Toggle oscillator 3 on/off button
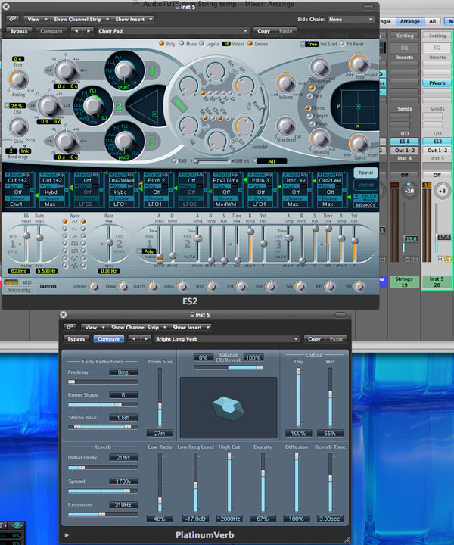Image resolution: width=454 pixels, height=545 pixels. tap(152, 142)
